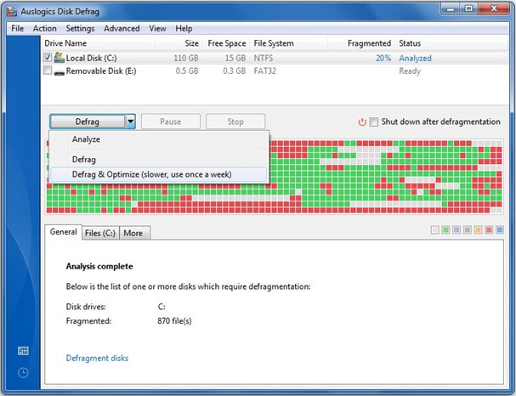Image resolution: width=516 pixels, height=396 pixels.
Task: Click the Analyzed status link for C:
Action: pyautogui.click(x=415, y=59)
